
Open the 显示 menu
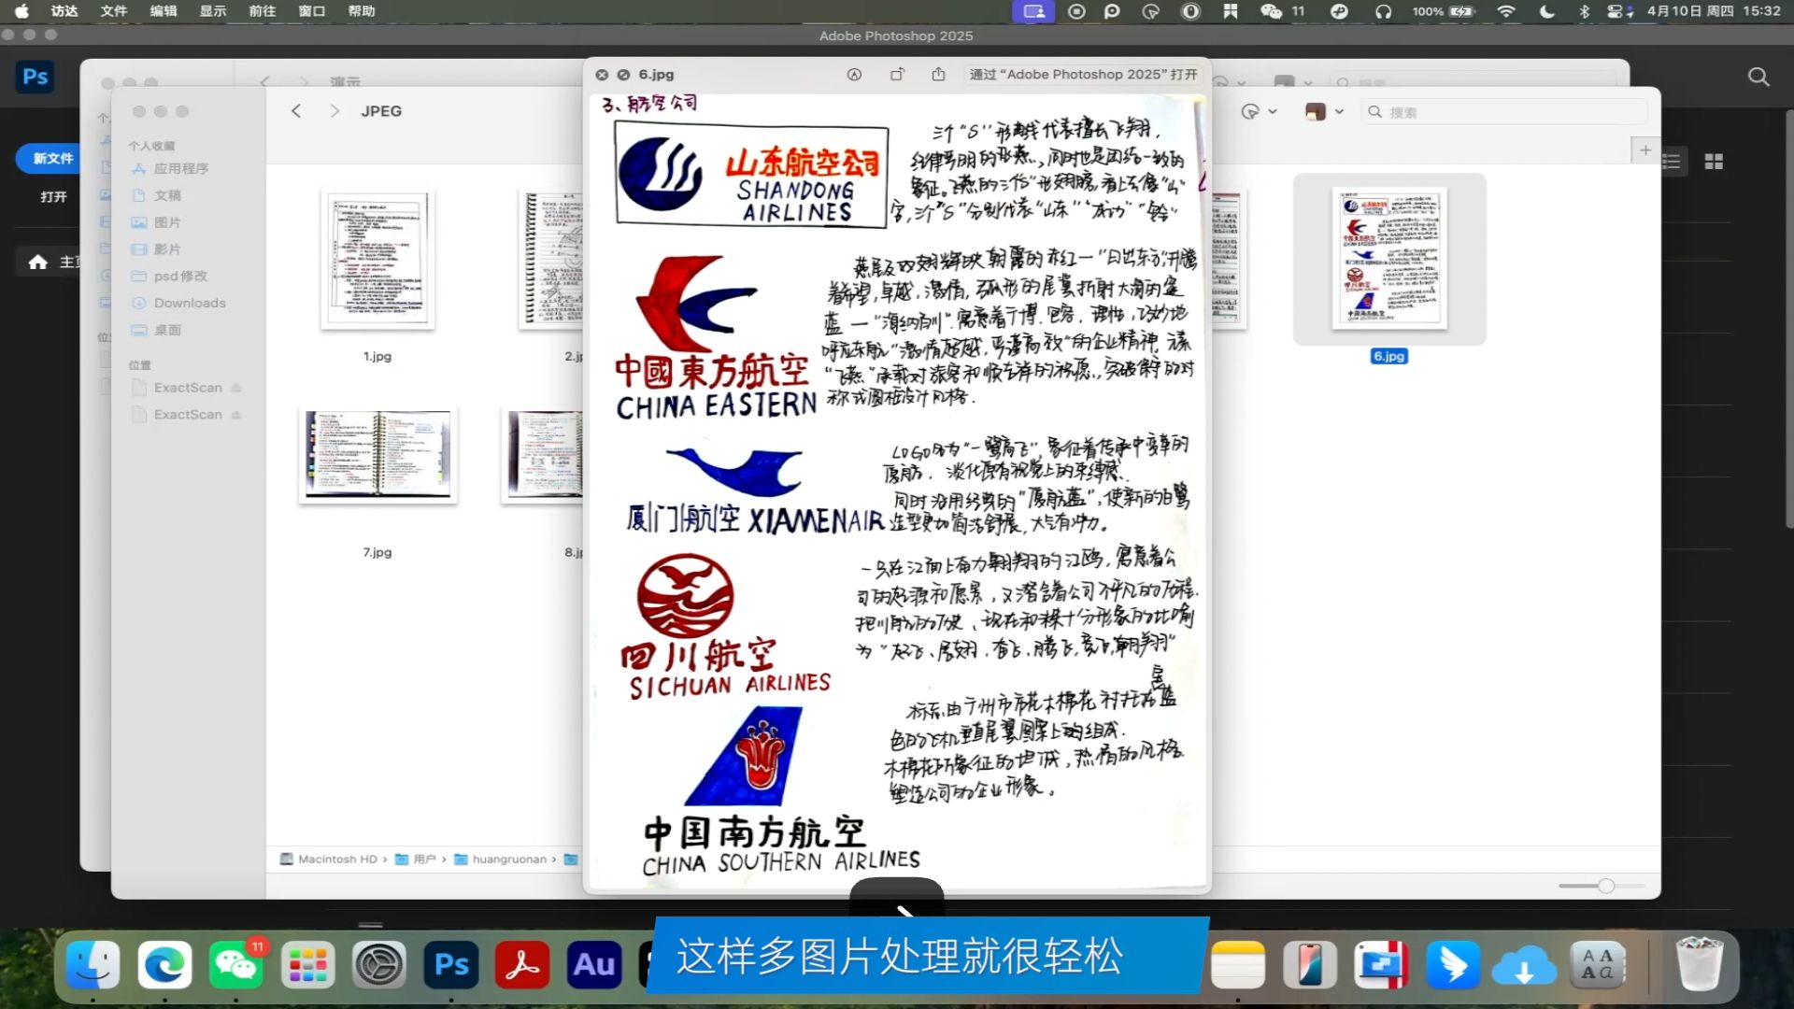coord(213,11)
